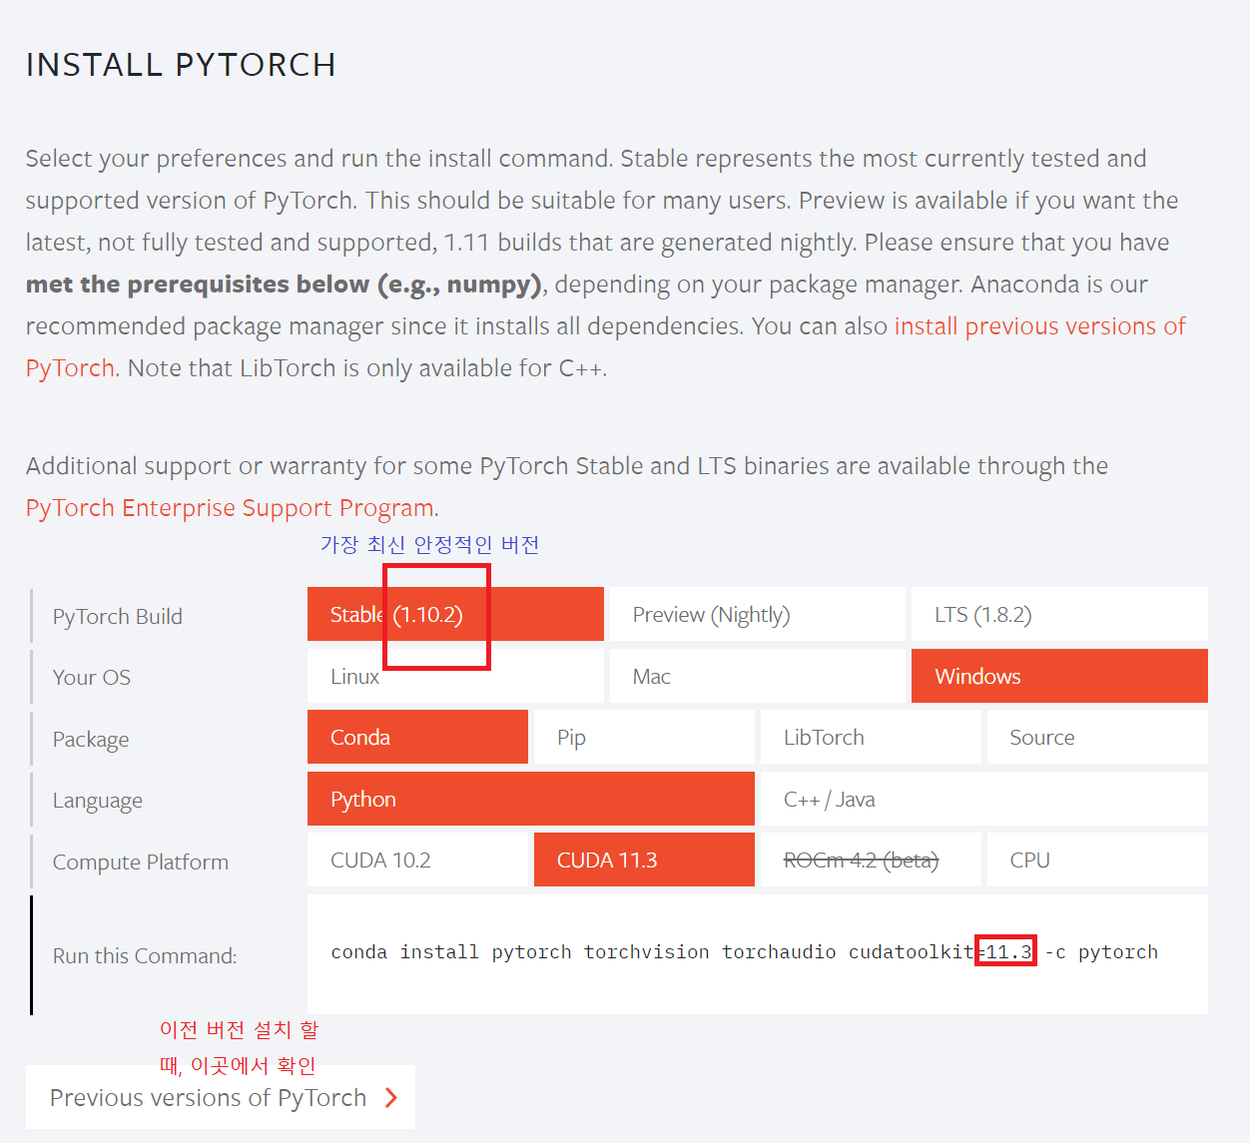Select the conda install command text
The height and width of the screenshot is (1143, 1250).
pyautogui.click(x=744, y=951)
